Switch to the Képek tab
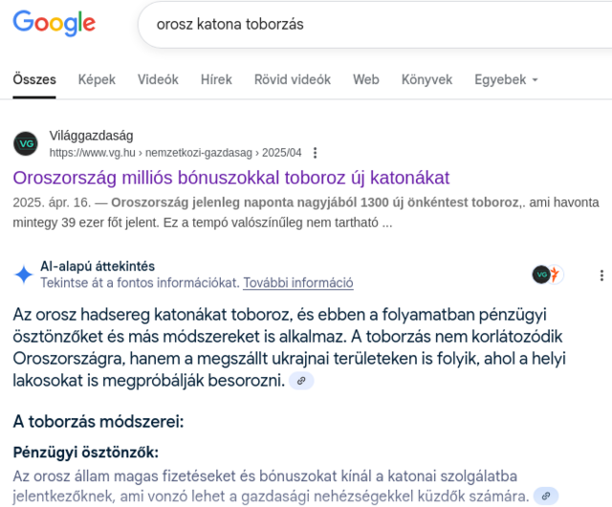The height and width of the screenshot is (507, 612). (x=97, y=79)
